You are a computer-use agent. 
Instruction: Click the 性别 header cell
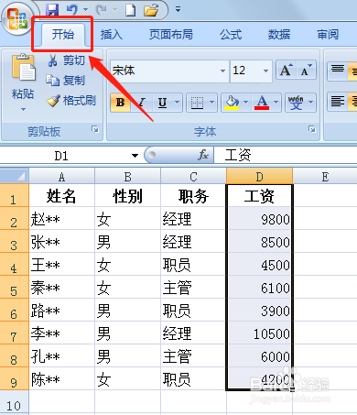(x=128, y=195)
